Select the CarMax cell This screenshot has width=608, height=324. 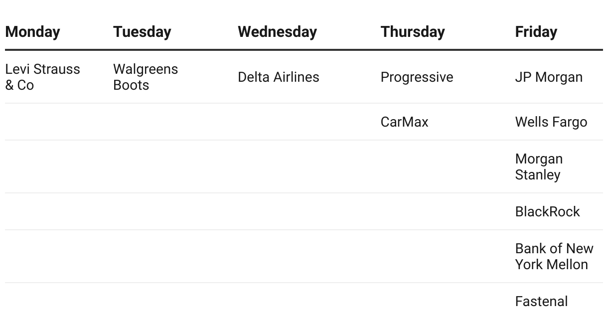click(x=404, y=122)
